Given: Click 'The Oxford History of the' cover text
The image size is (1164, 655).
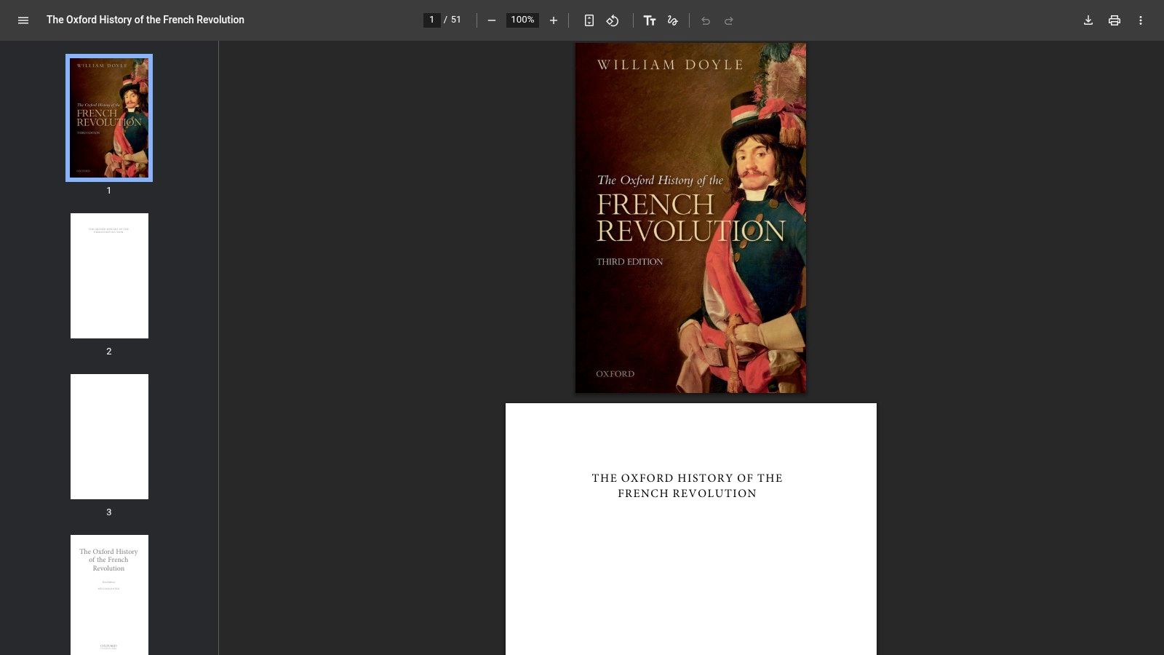Looking at the screenshot, I should [660, 180].
